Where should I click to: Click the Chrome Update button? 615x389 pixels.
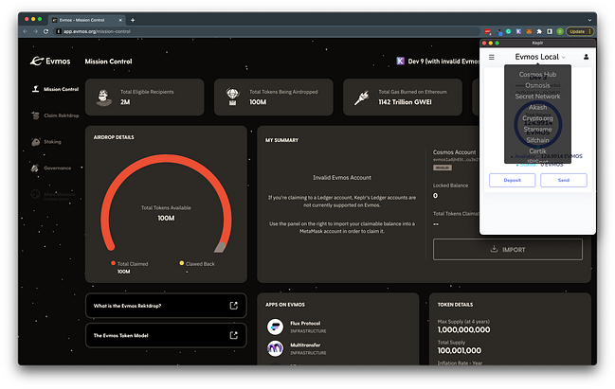(x=580, y=31)
